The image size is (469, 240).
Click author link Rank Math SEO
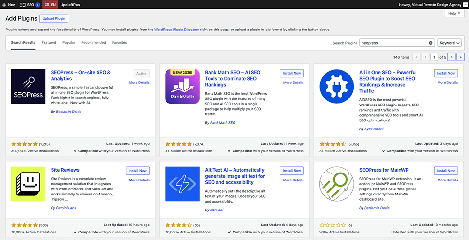point(223,122)
